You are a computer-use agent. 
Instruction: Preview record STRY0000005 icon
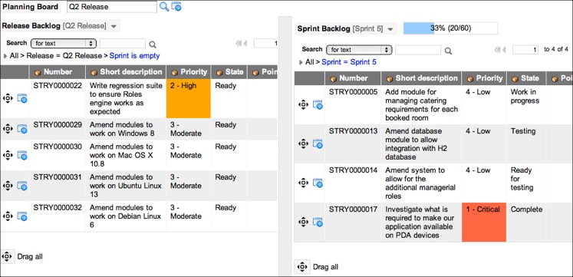tap(318, 105)
